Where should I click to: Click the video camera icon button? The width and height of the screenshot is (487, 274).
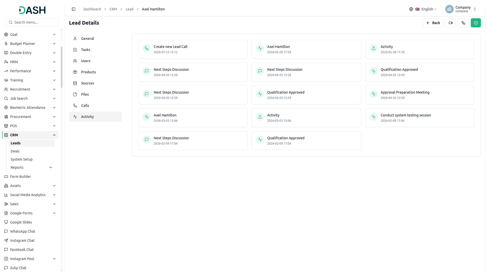pyautogui.click(x=451, y=23)
